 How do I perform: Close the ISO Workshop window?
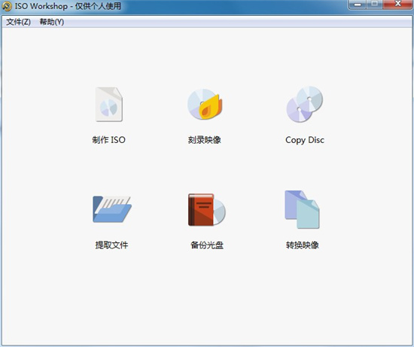[x=397, y=5]
